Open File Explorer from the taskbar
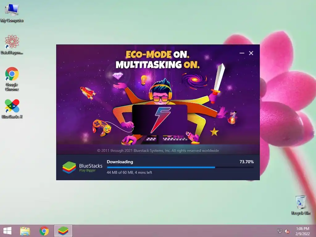Viewport: 316px width, 237px height. point(25,231)
